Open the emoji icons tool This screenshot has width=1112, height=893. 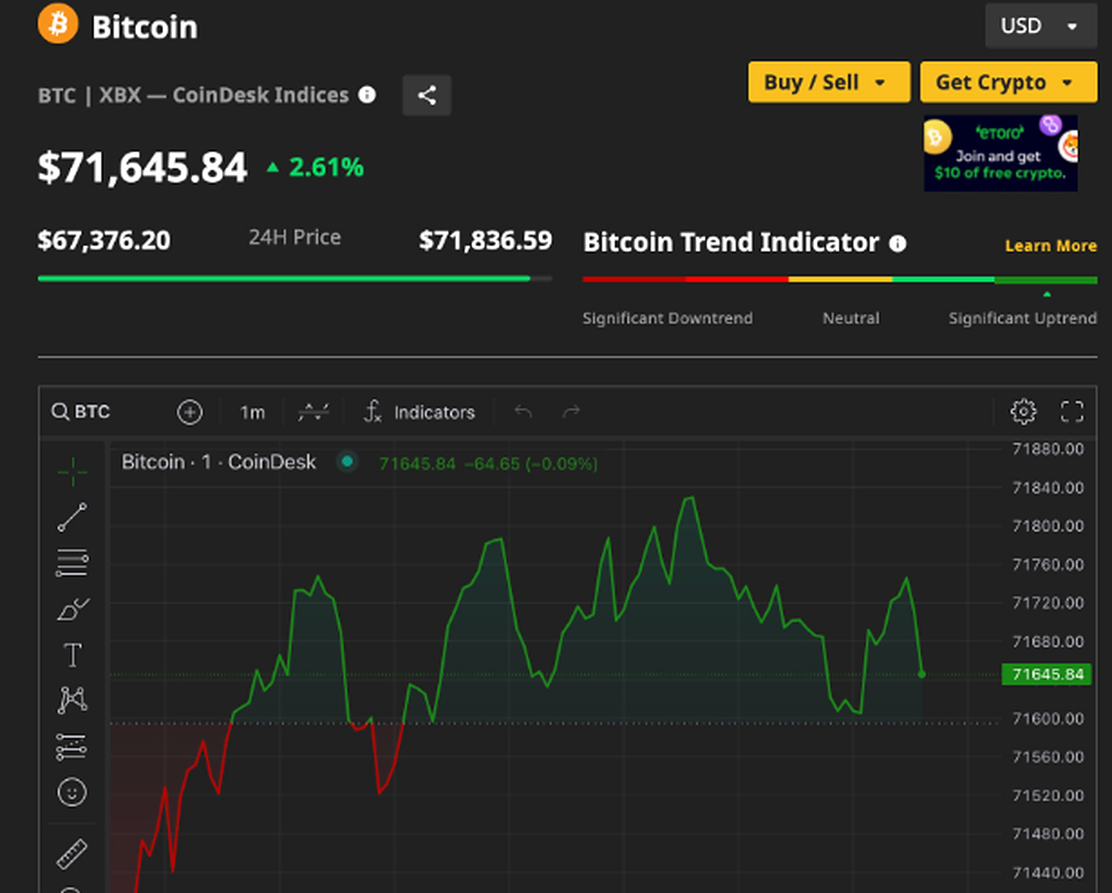click(72, 792)
